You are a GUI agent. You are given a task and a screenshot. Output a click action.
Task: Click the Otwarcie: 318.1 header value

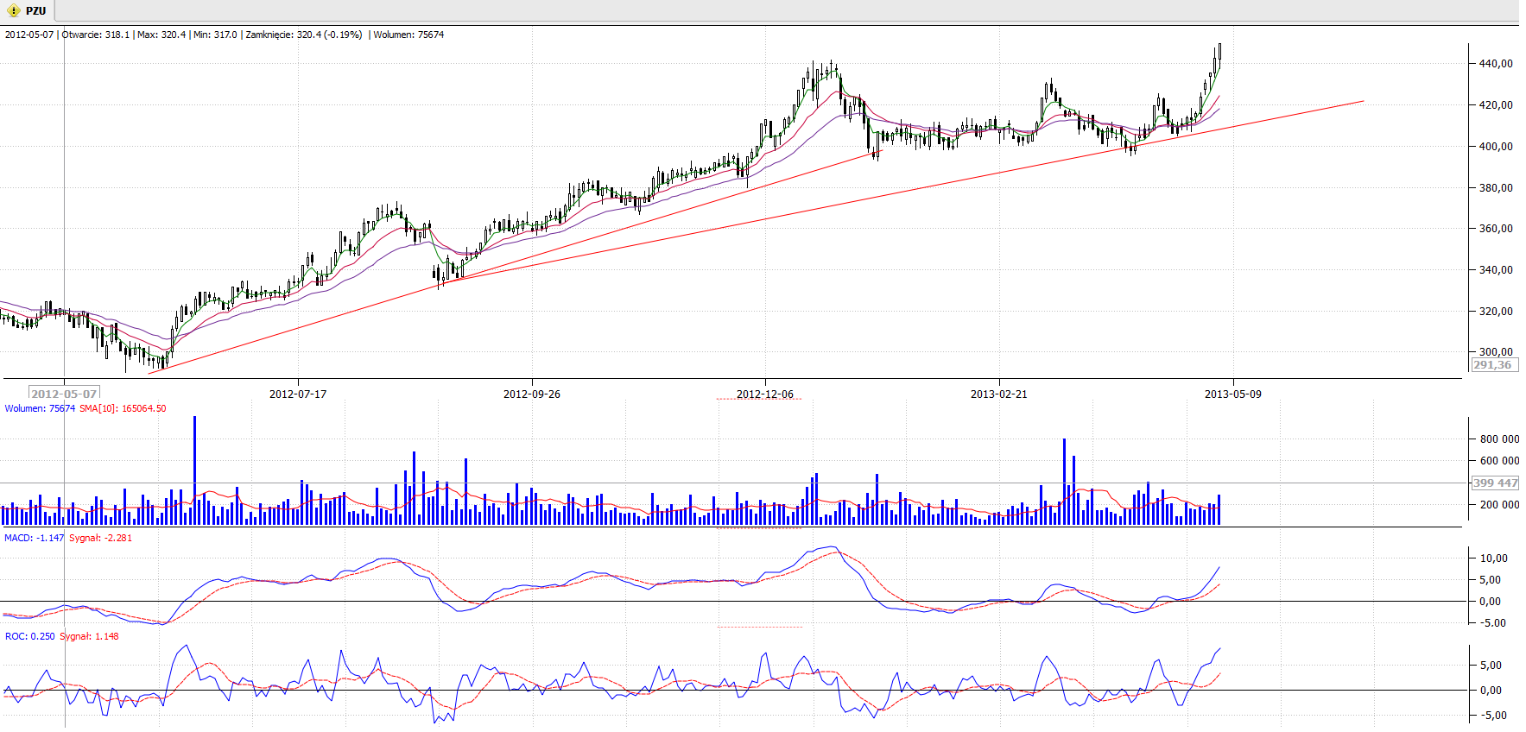pos(95,35)
